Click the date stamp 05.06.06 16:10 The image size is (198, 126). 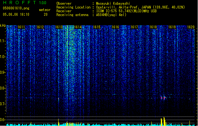(x=16, y=14)
